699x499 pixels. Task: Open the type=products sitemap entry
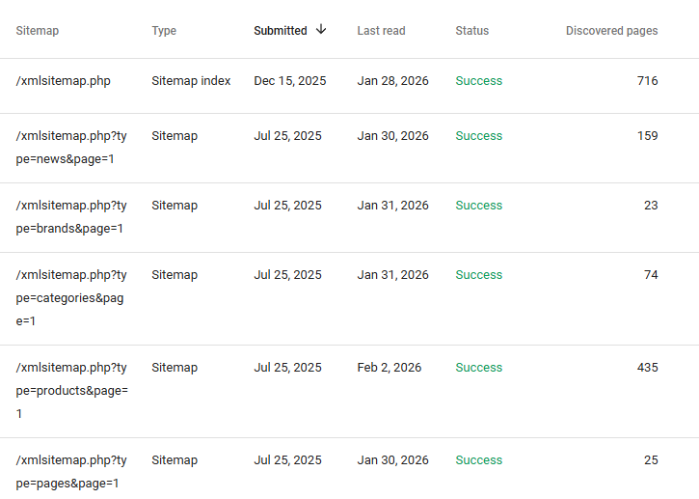click(x=71, y=391)
